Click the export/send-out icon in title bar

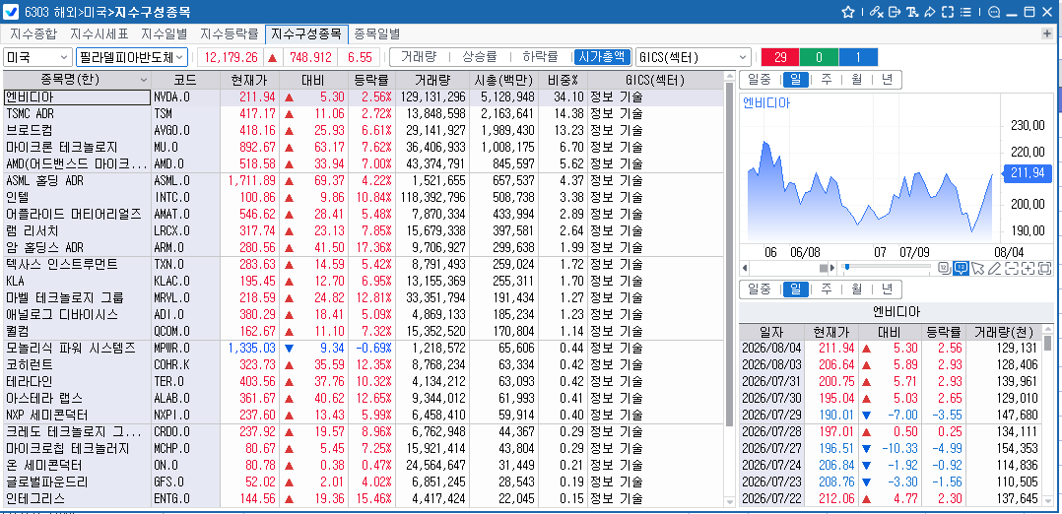tap(895, 12)
